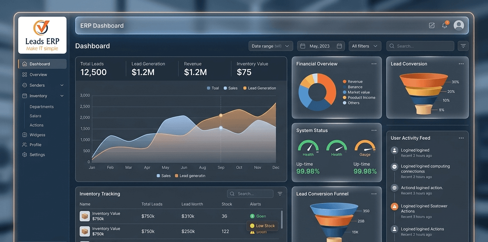Click the calendar icon right of May, 2023
The image size is (488, 242).
coord(339,46)
